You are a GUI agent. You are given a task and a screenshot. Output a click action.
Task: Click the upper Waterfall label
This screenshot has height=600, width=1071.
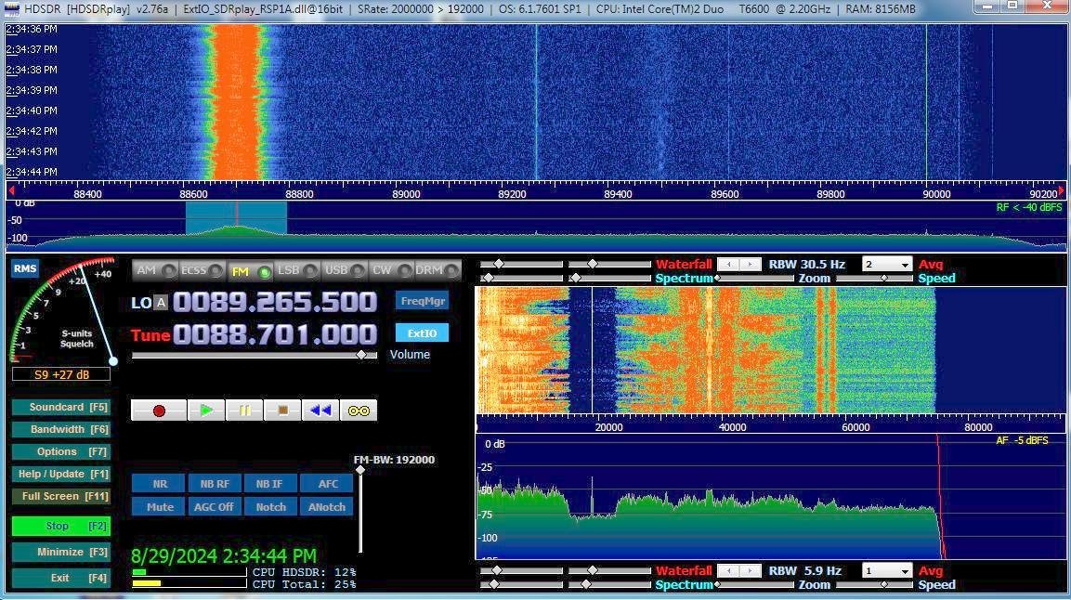click(x=684, y=264)
